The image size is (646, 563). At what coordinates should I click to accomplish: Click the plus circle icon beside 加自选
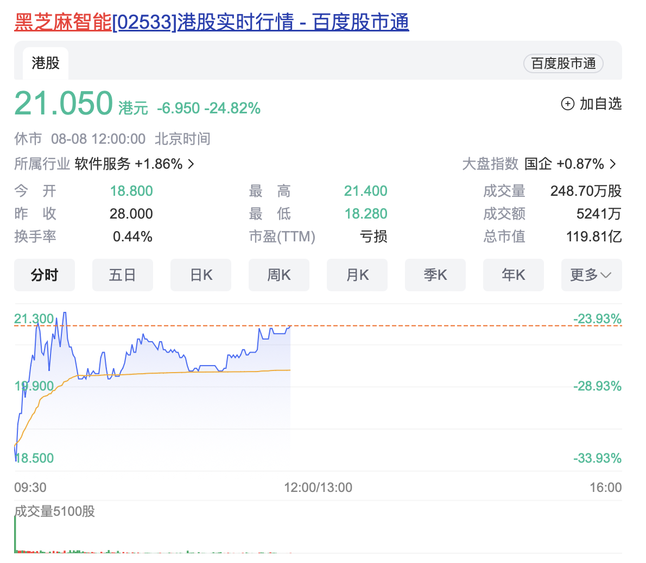point(568,104)
